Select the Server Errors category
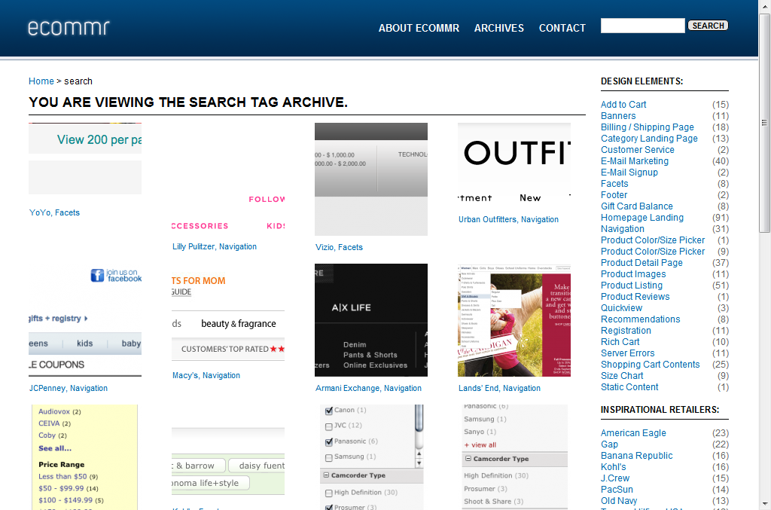 (627, 353)
